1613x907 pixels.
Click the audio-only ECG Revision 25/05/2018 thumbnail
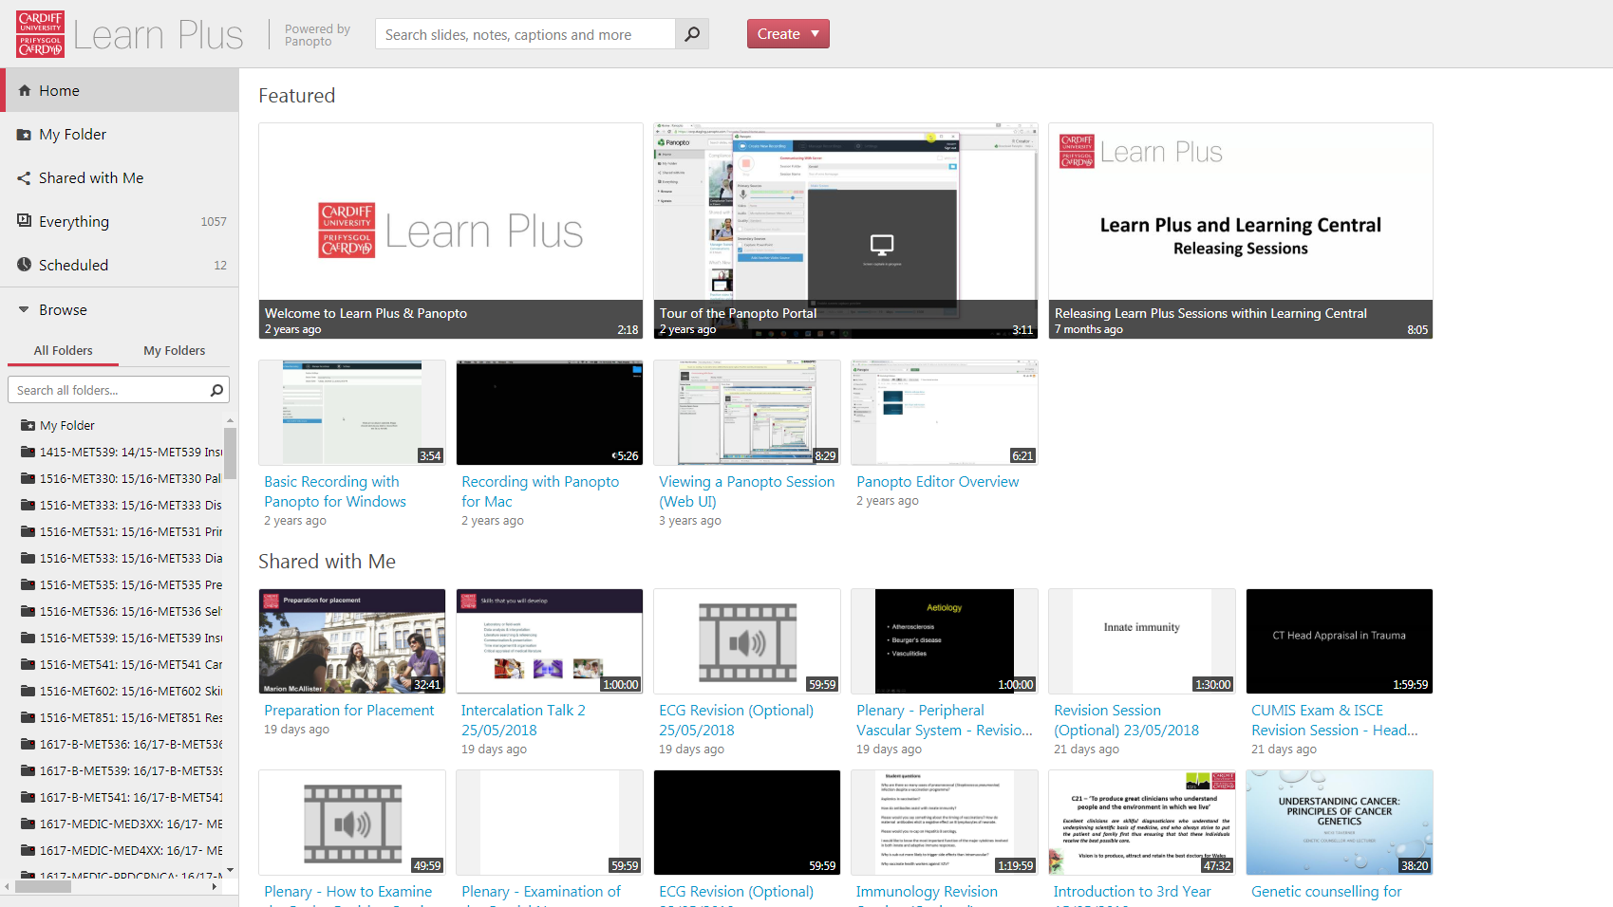point(747,641)
